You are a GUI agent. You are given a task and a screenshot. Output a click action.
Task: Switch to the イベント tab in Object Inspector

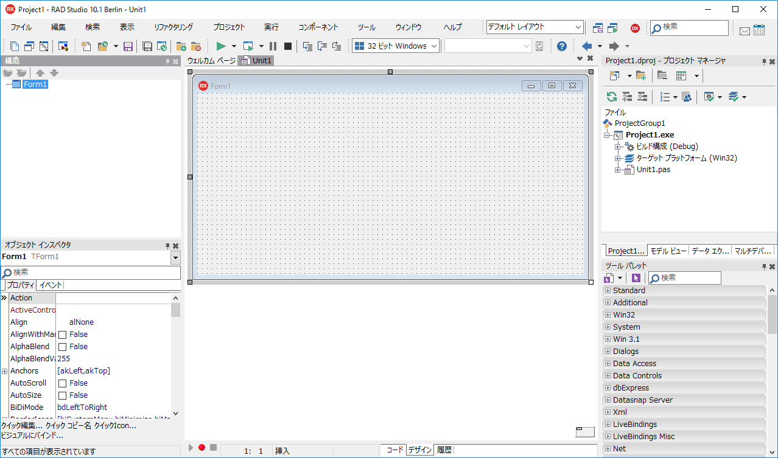coord(51,285)
